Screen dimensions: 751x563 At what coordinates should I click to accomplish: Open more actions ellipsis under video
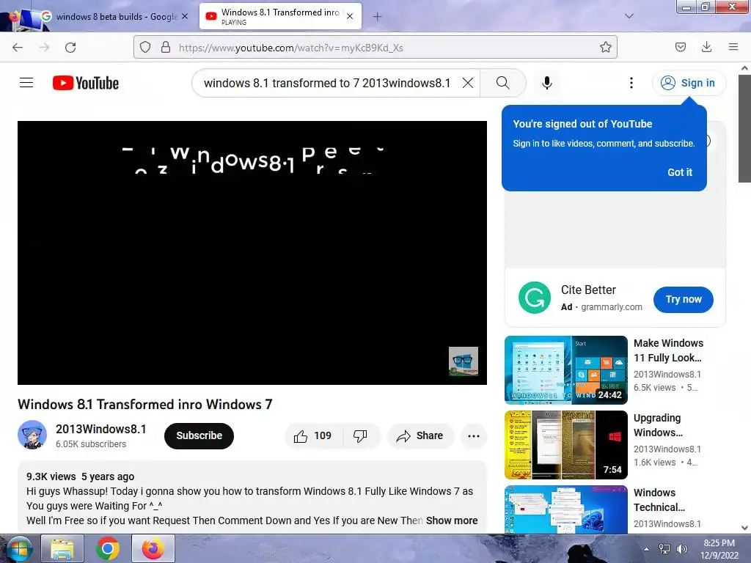pyautogui.click(x=474, y=435)
